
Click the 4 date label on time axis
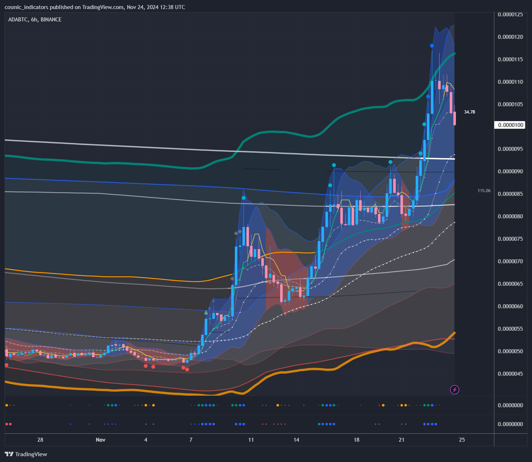[x=146, y=440]
